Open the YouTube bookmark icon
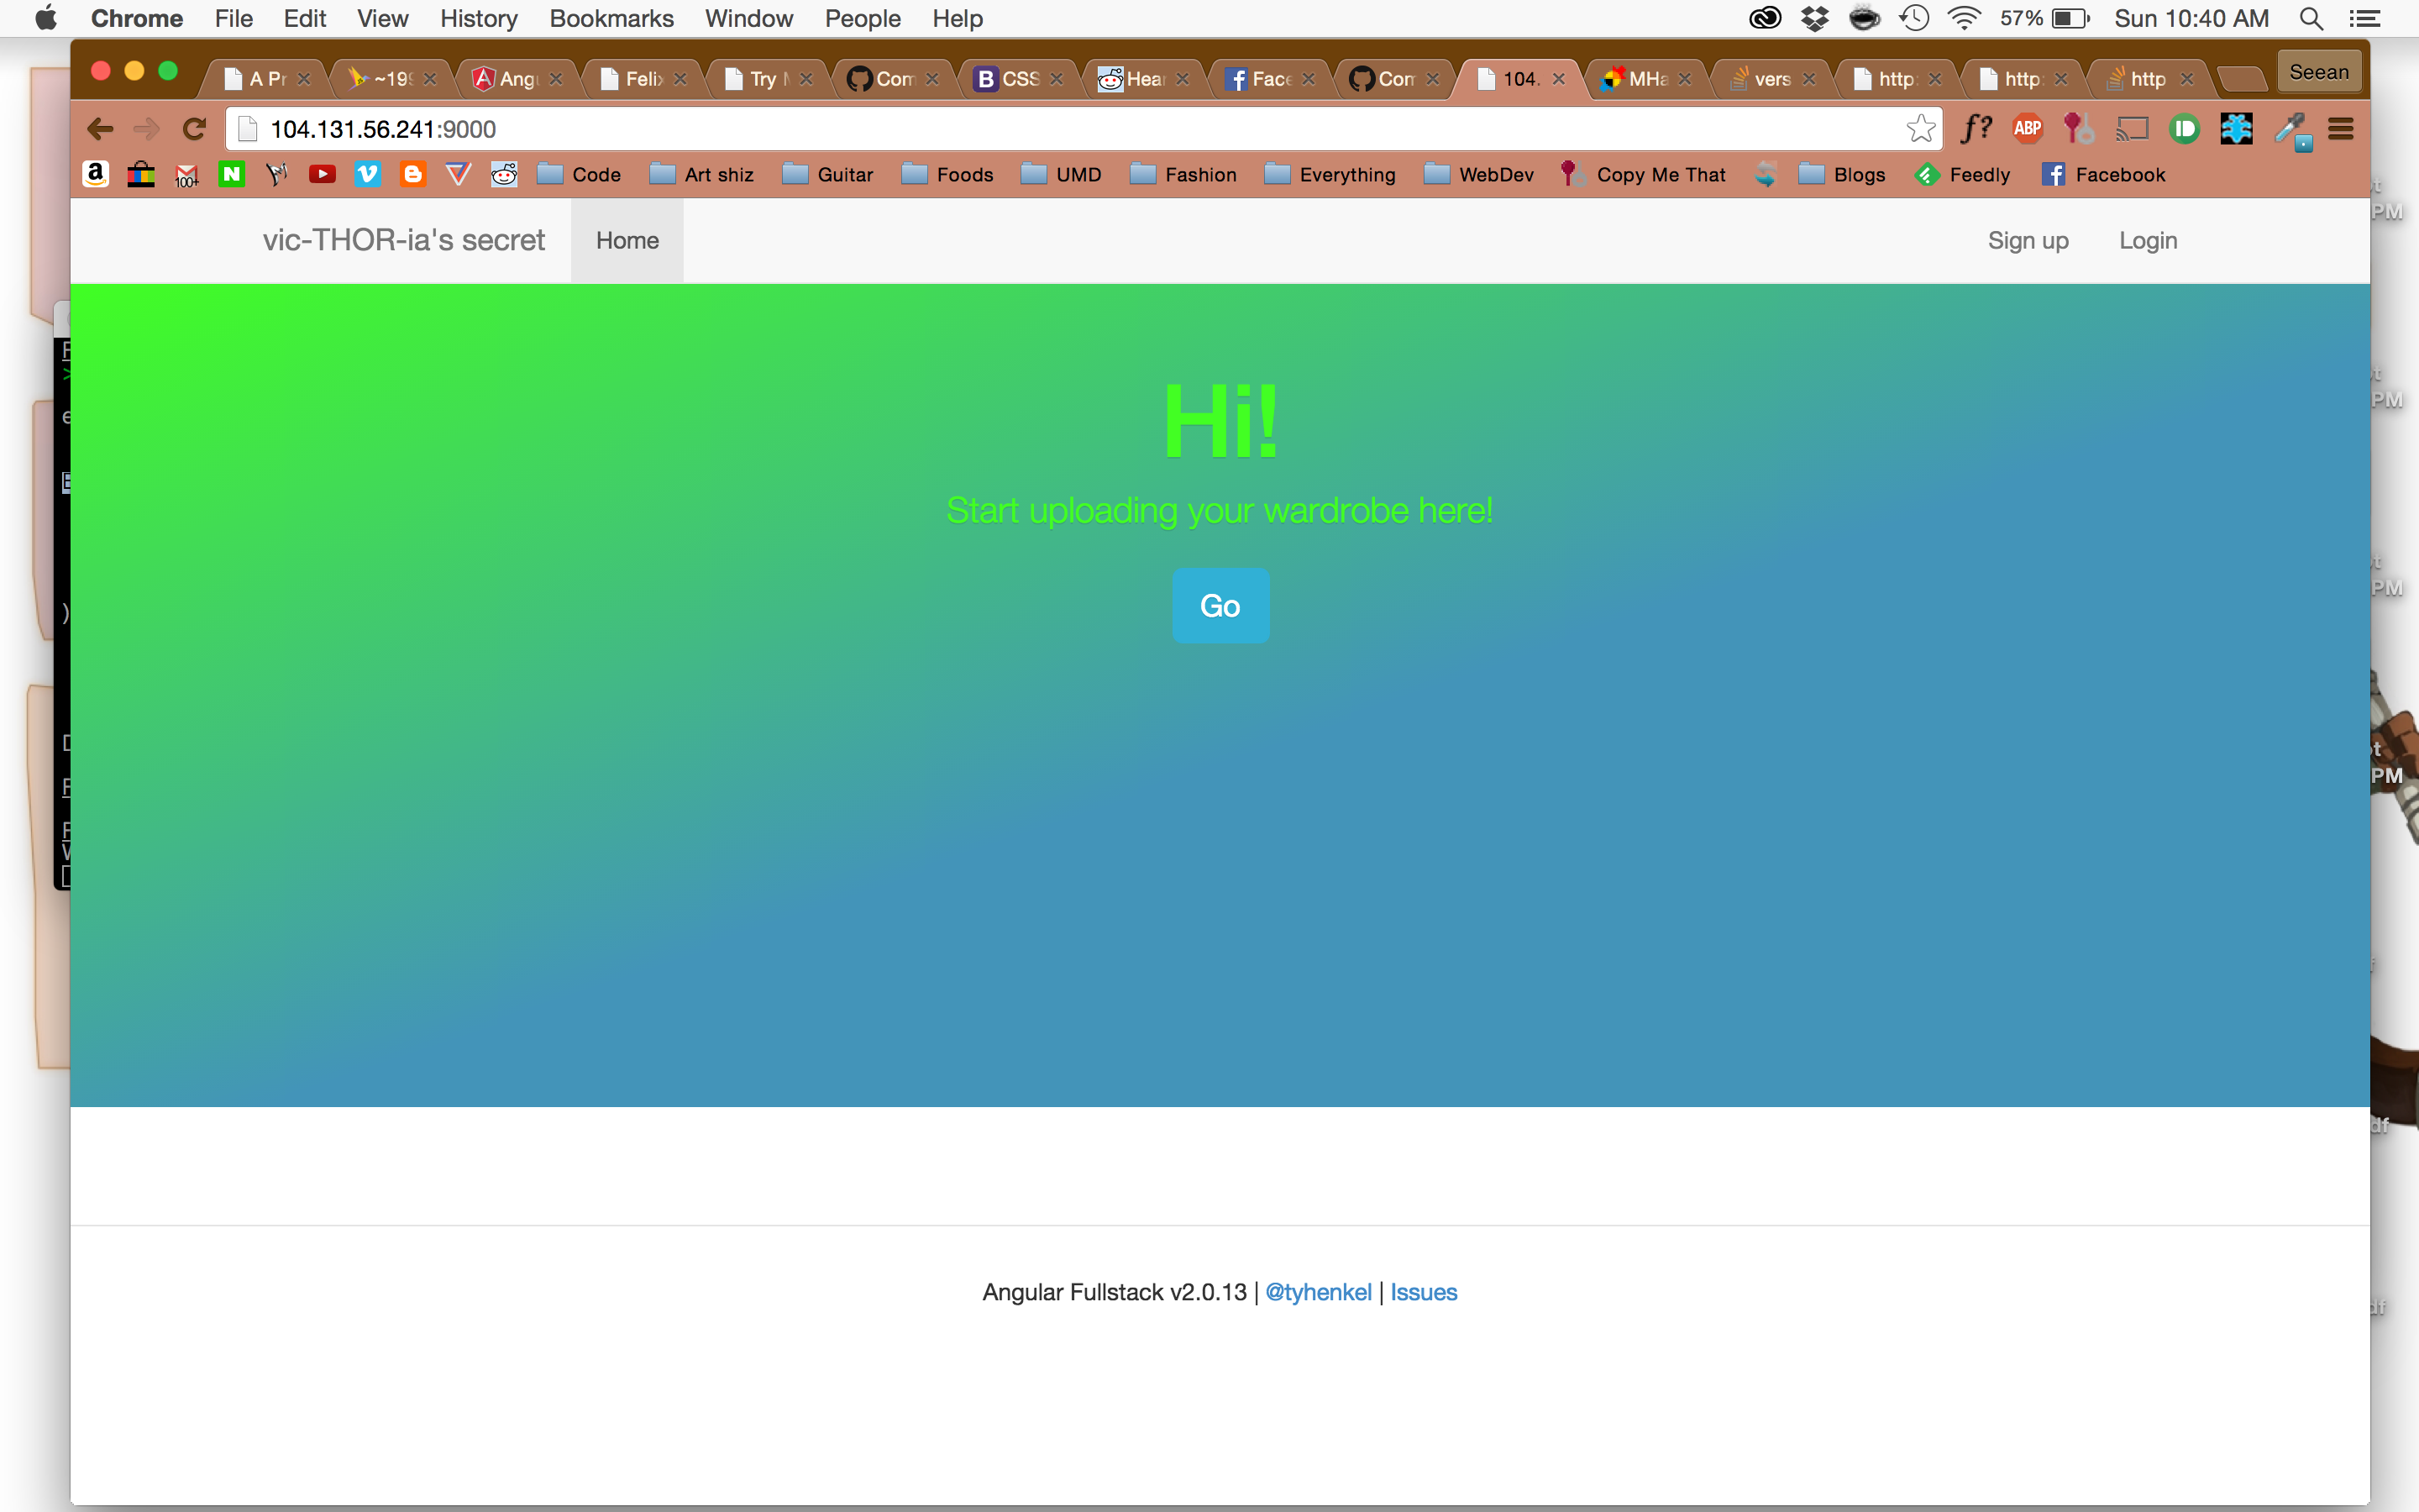Viewport: 2419px width, 1512px height. tap(322, 175)
